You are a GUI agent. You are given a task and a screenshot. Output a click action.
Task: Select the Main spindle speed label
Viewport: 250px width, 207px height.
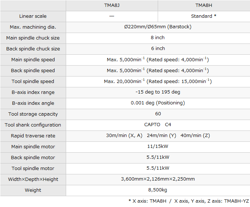point(33,60)
